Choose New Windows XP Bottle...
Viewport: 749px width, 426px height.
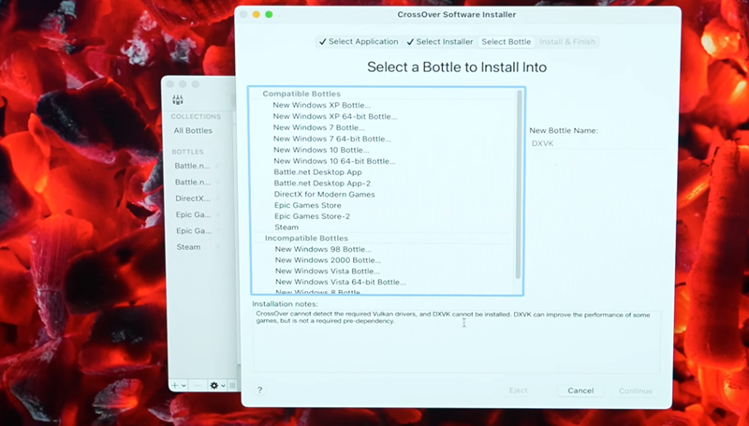[x=321, y=105]
